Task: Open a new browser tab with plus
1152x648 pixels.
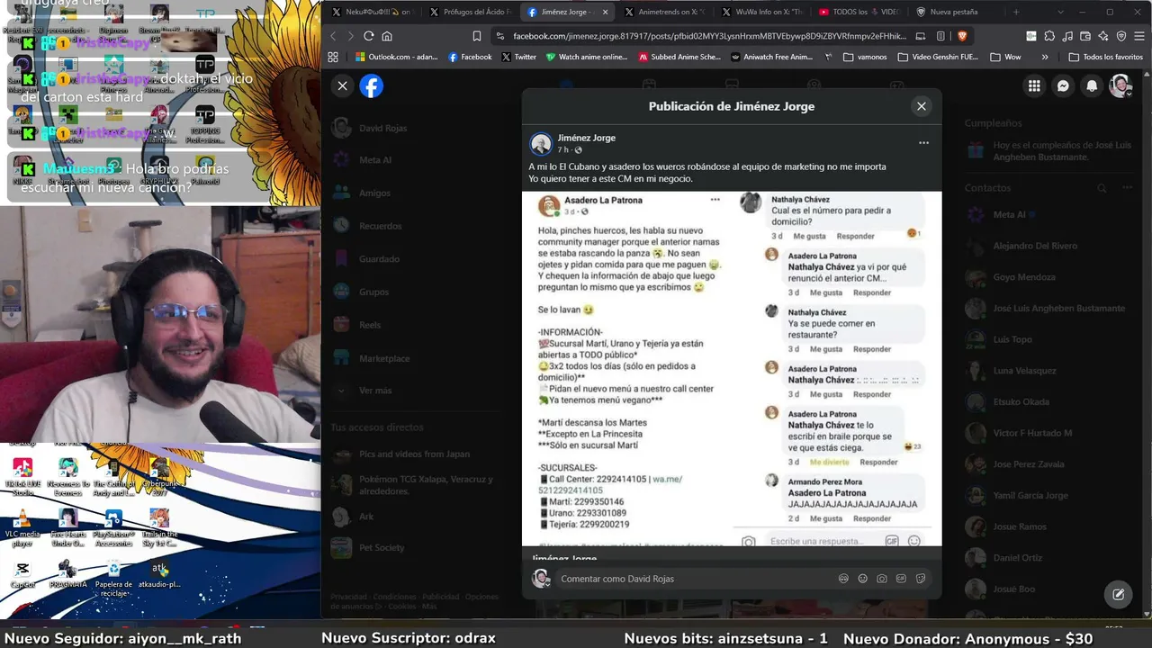Action: (x=1016, y=12)
